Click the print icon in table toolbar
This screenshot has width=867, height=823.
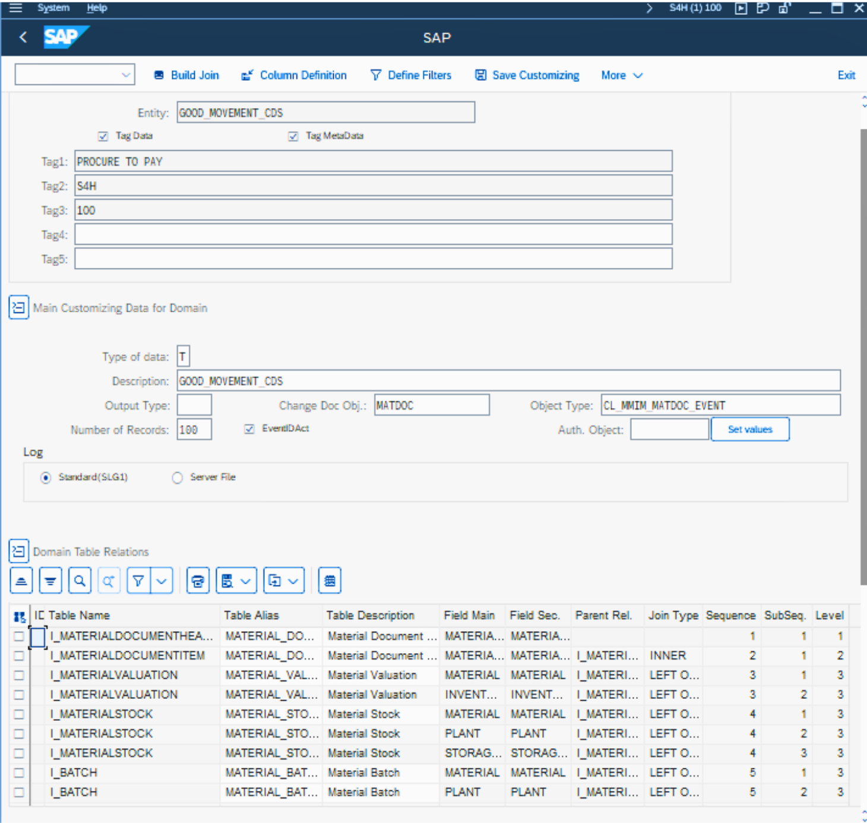[198, 581]
